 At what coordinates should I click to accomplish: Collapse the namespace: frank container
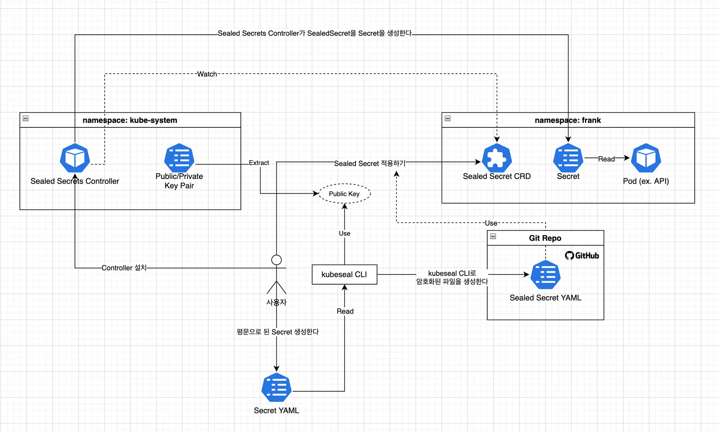[x=448, y=119]
